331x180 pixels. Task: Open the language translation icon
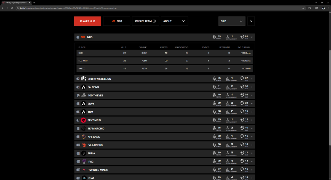click(251, 21)
